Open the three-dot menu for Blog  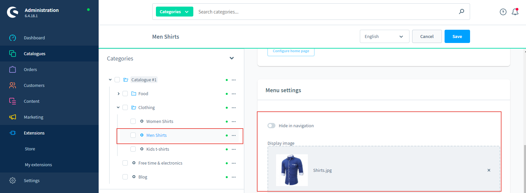tap(234, 177)
